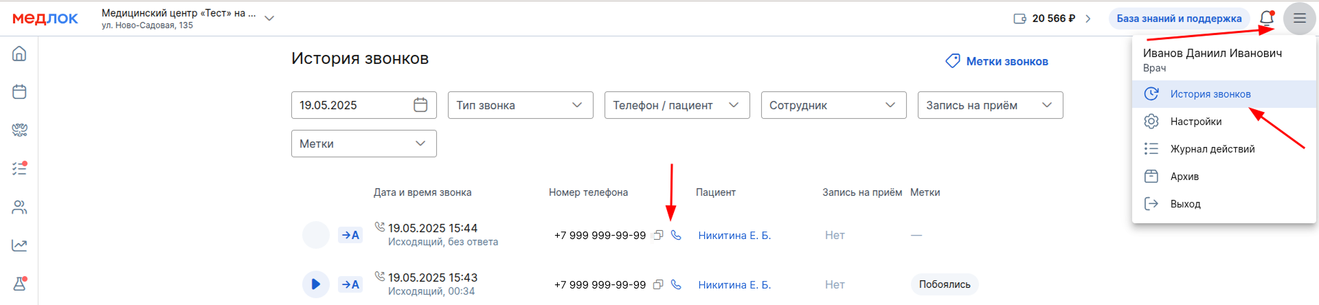Play the recording of the 15:43 call
This screenshot has width=1319, height=305.
point(316,284)
